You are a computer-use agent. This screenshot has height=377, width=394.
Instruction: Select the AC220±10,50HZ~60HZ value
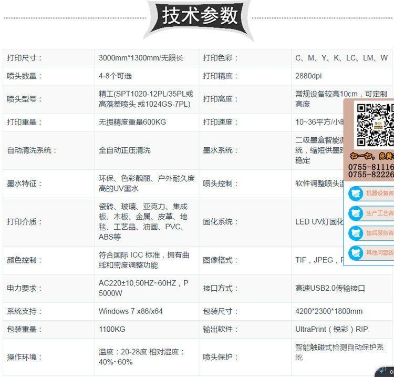coord(143,288)
